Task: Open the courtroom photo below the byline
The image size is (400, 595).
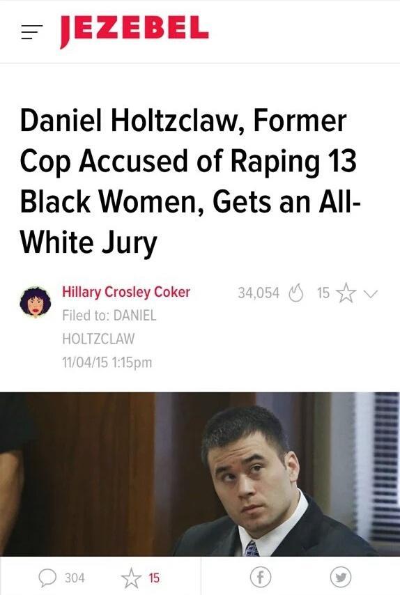Action: (200, 474)
